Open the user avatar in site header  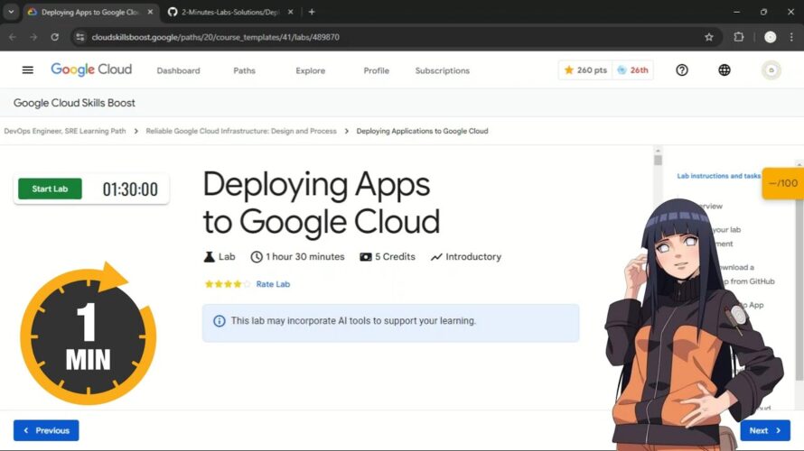pos(771,70)
